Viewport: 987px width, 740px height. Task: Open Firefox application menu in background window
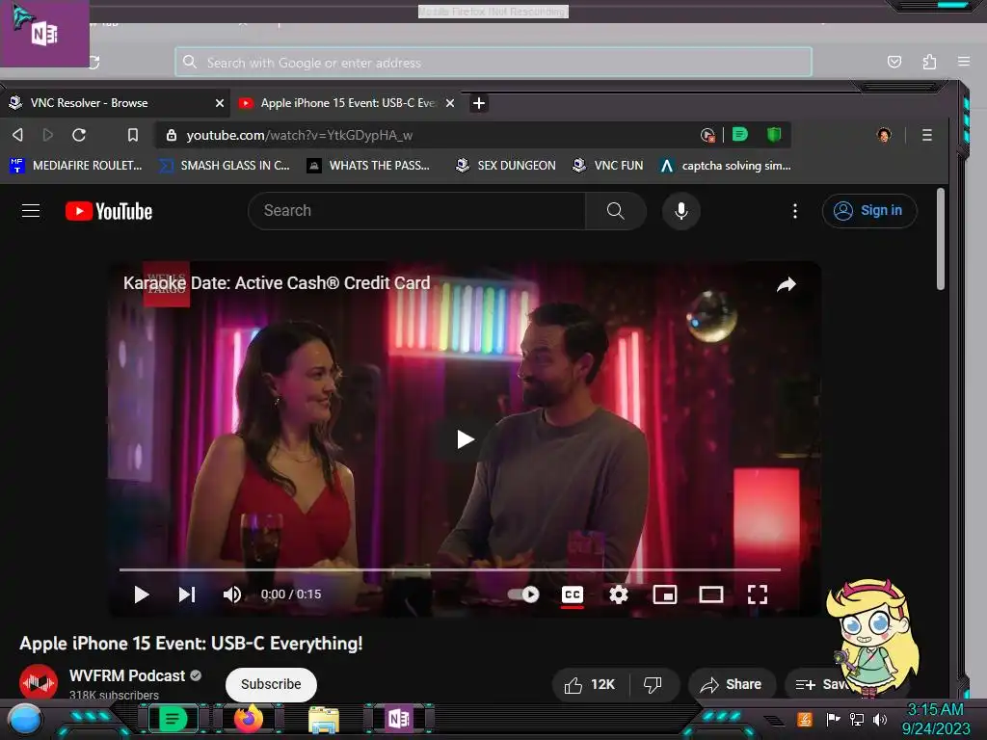pos(964,61)
